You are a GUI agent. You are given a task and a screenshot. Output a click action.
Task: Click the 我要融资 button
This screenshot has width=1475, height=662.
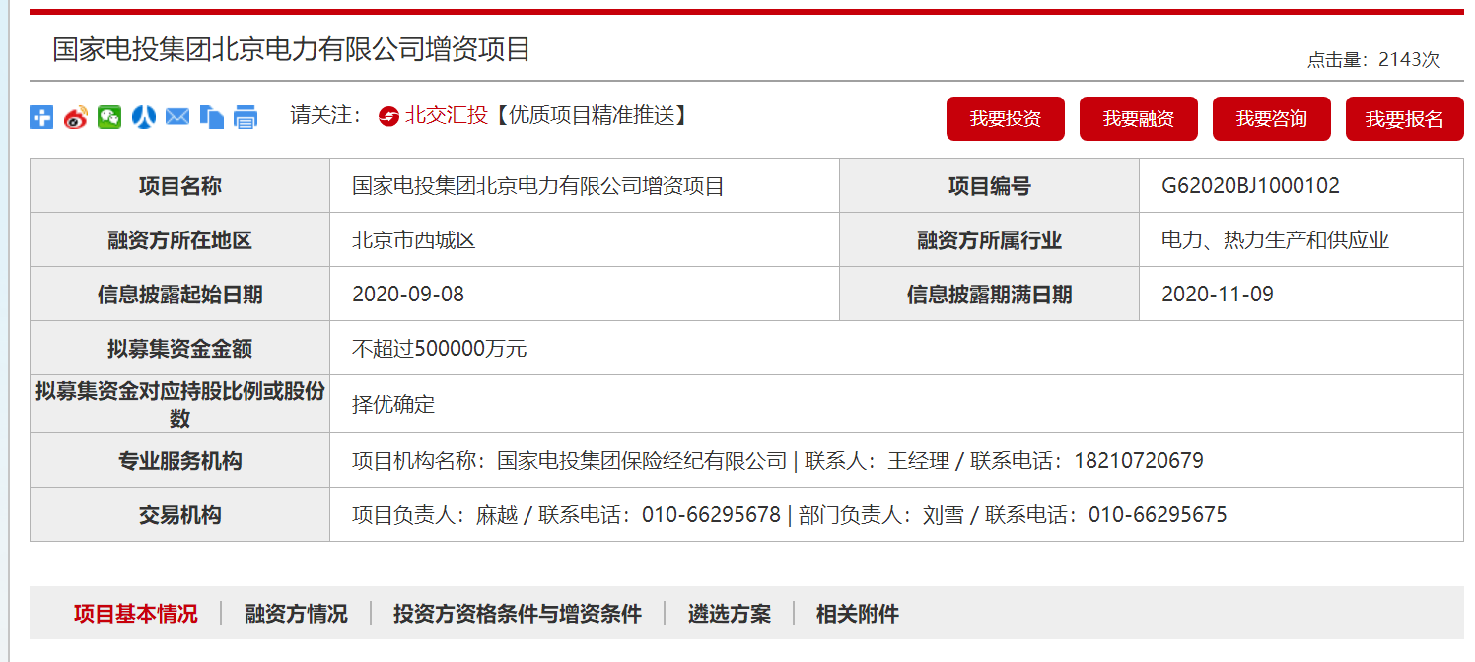tap(1139, 119)
